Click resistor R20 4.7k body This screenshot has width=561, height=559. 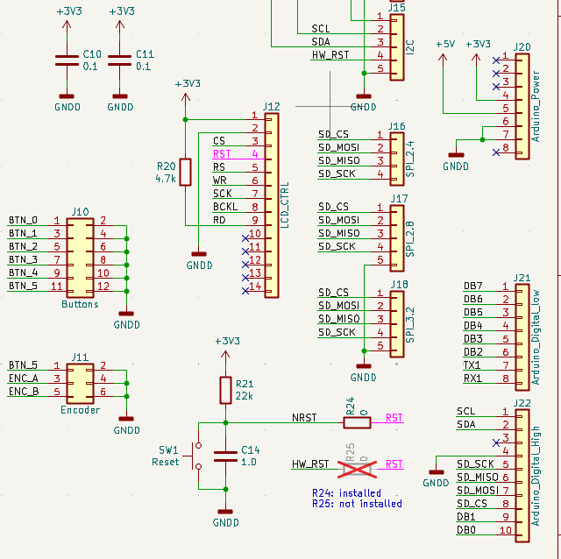(185, 172)
